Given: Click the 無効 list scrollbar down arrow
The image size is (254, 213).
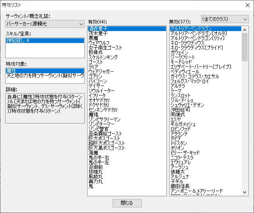Looking at the screenshot, I should (x=245, y=192).
